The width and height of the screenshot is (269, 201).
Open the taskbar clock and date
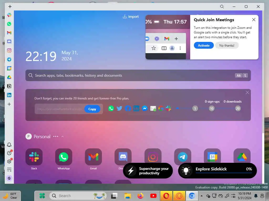pyautogui.click(x=245, y=196)
